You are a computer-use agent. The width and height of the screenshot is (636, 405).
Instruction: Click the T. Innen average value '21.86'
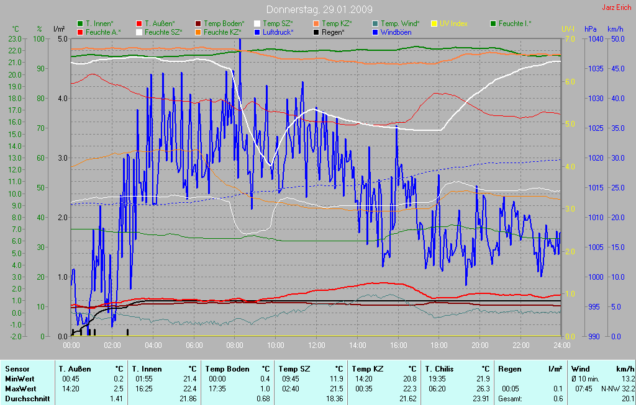tap(188, 399)
